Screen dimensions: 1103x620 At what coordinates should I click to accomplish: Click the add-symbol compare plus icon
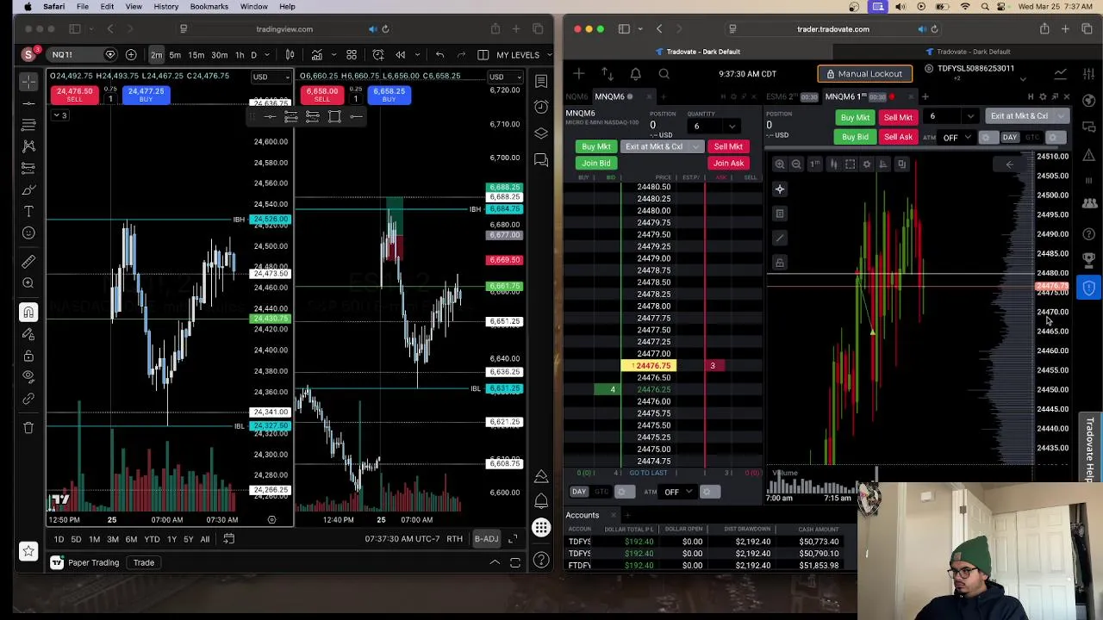(x=131, y=55)
